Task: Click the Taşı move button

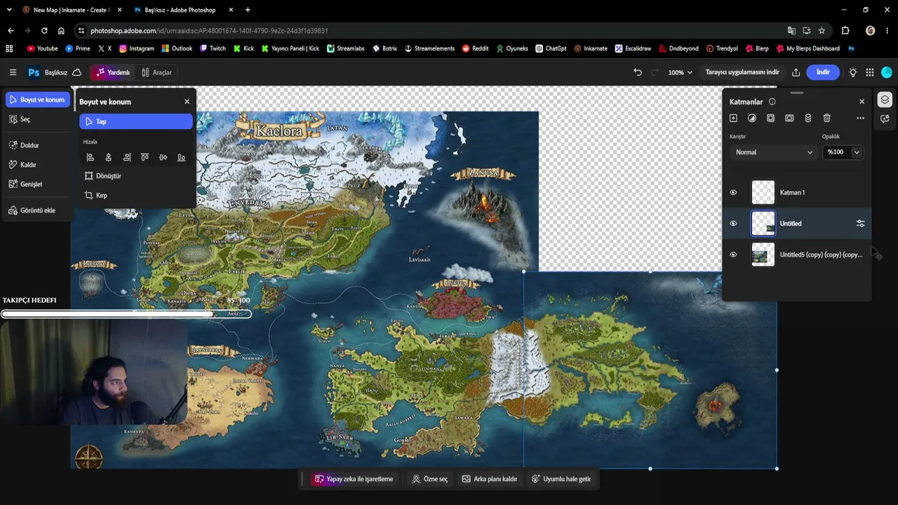Action: 136,121
